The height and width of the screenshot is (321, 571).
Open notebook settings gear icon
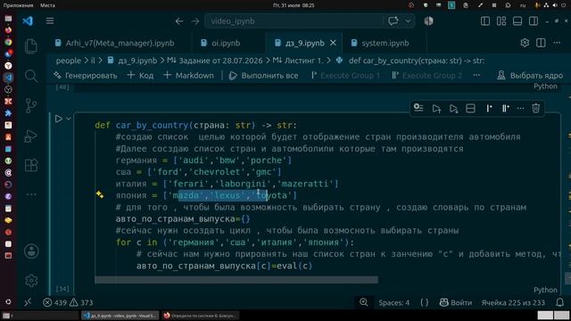coord(525,43)
